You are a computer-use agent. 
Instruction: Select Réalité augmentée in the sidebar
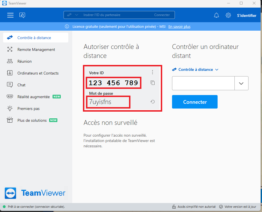(x=33, y=97)
